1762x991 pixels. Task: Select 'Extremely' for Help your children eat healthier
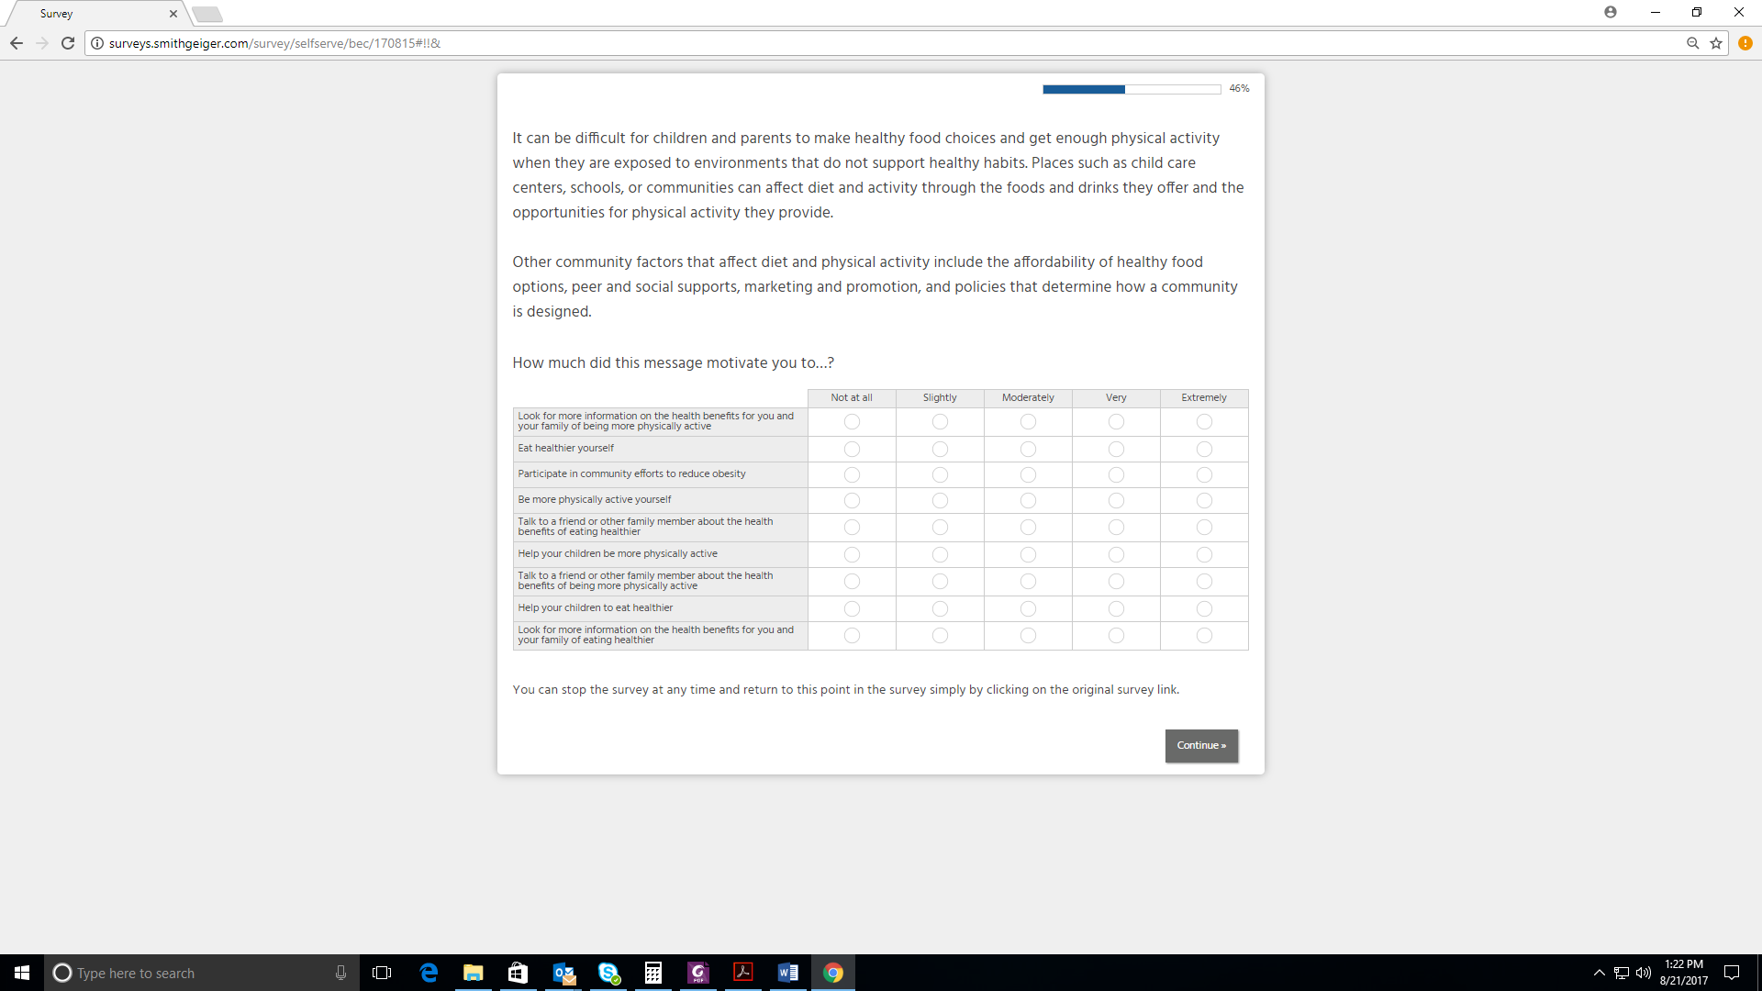[x=1204, y=608]
